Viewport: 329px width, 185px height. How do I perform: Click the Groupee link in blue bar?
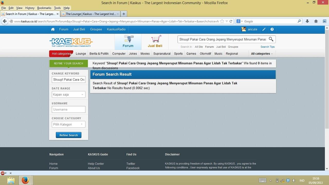pos(96,29)
